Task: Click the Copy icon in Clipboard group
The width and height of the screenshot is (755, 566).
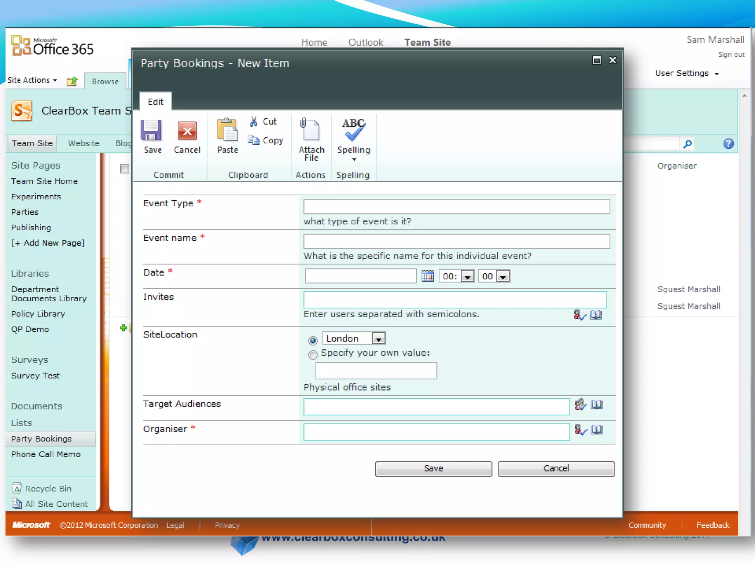Action: point(254,140)
